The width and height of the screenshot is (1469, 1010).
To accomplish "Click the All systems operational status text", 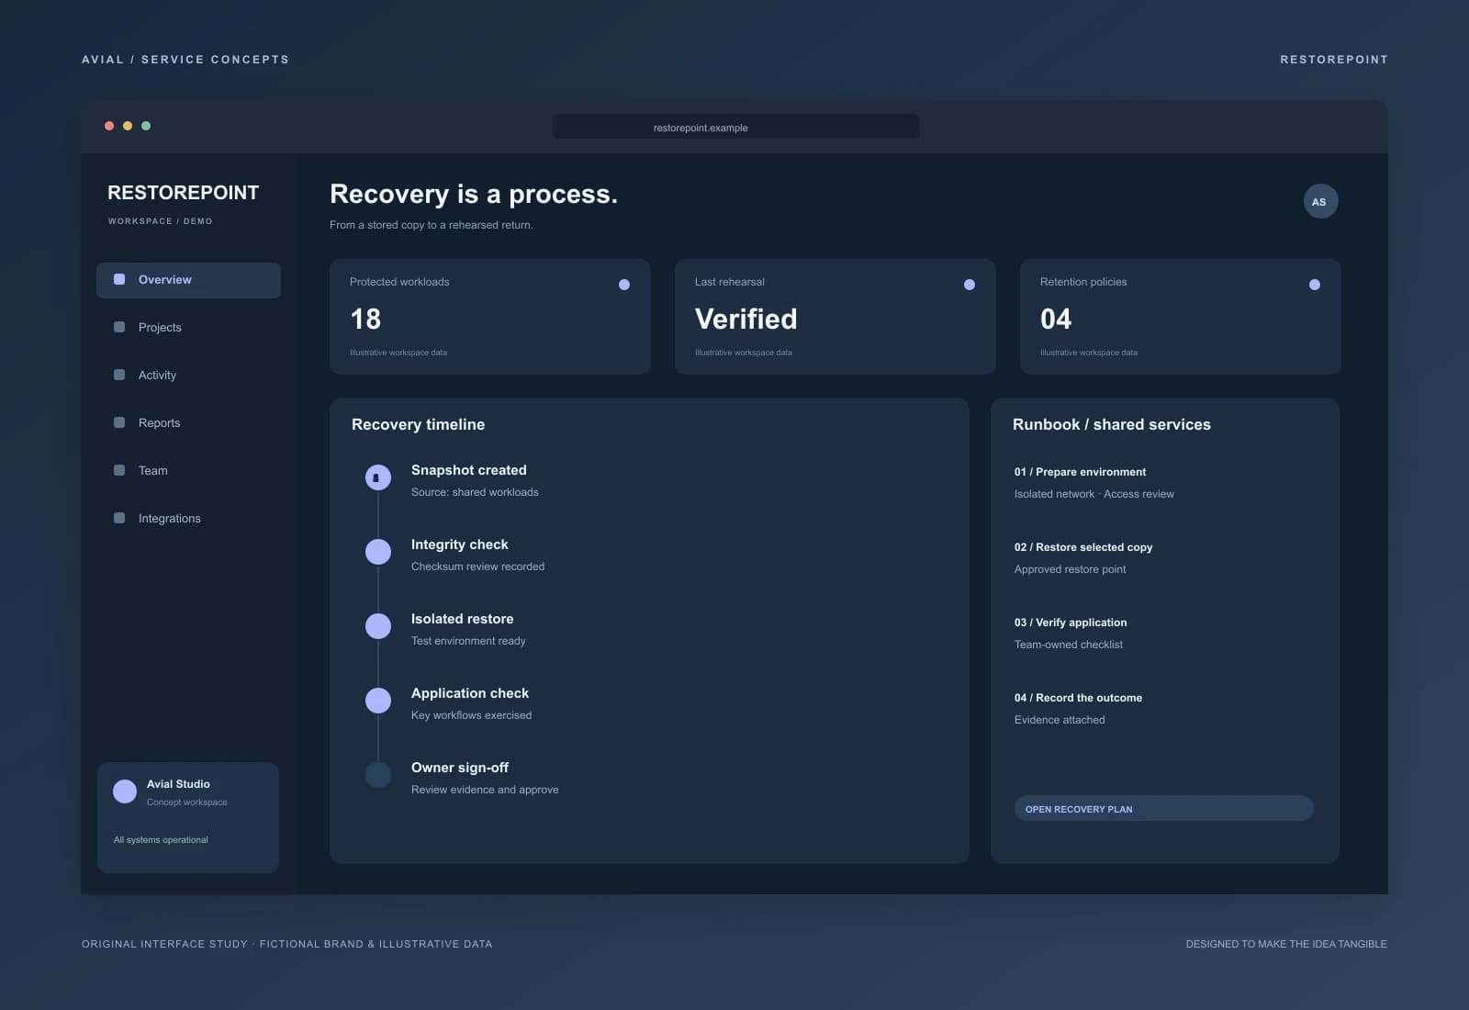I will tap(161, 840).
